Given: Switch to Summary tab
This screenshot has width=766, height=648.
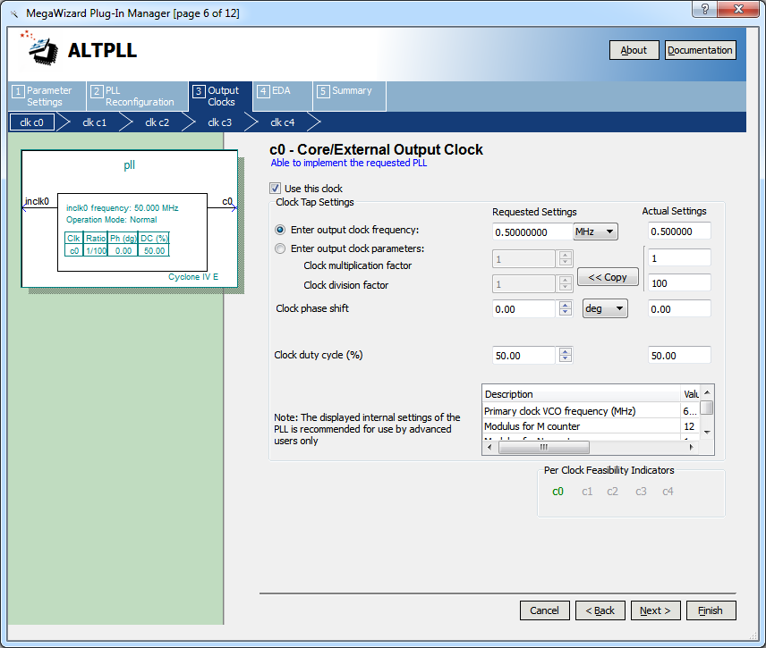Looking at the screenshot, I should 349,97.
